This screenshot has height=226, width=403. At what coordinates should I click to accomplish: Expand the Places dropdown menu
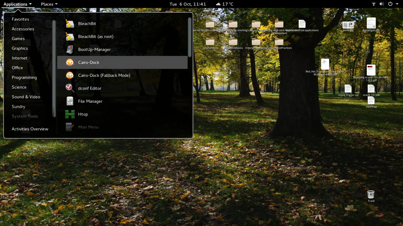point(49,4)
